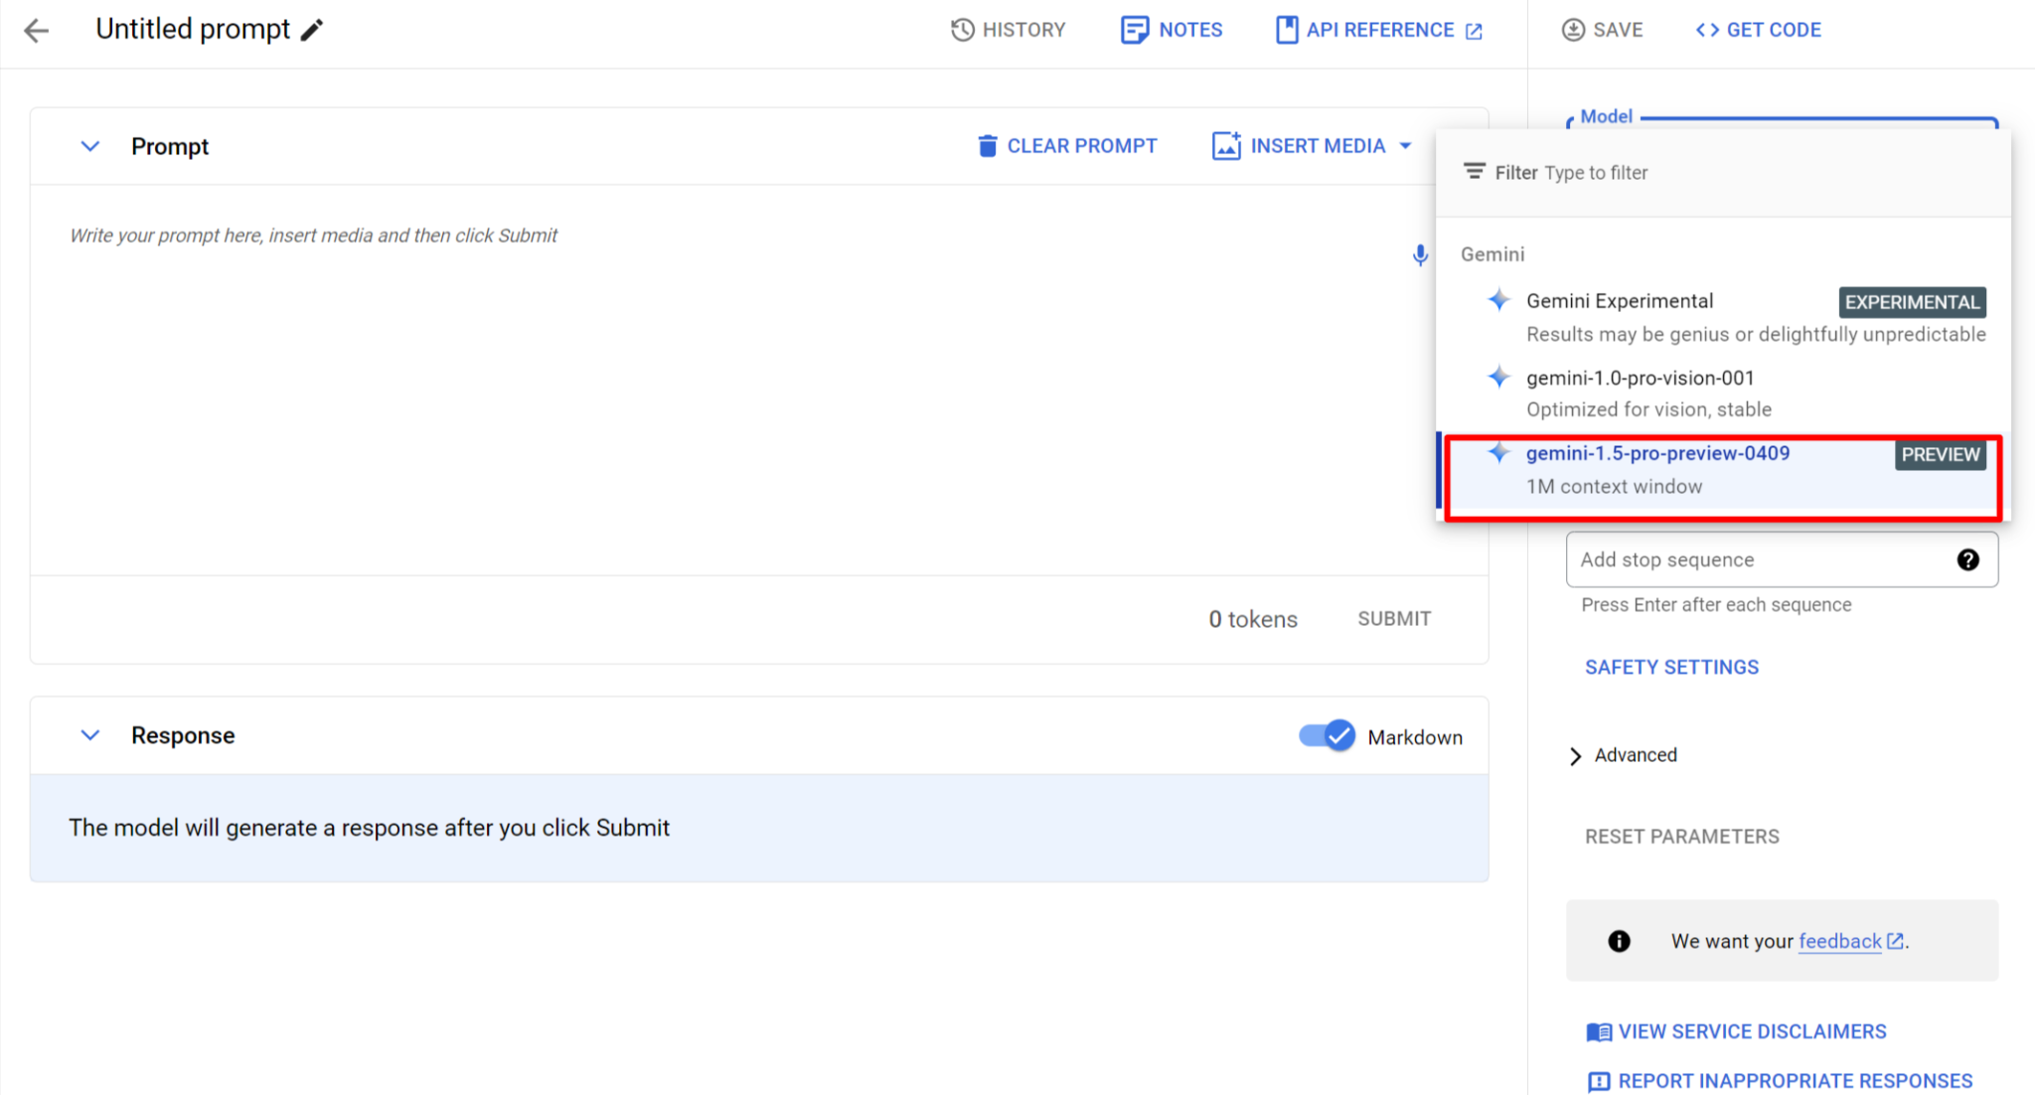The width and height of the screenshot is (2035, 1095).
Task: Click the stop sequence help icon
Action: [x=1968, y=559]
